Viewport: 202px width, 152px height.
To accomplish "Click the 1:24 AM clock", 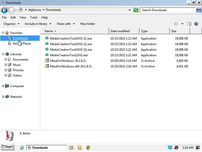I will pyautogui.click(x=188, y=148).
